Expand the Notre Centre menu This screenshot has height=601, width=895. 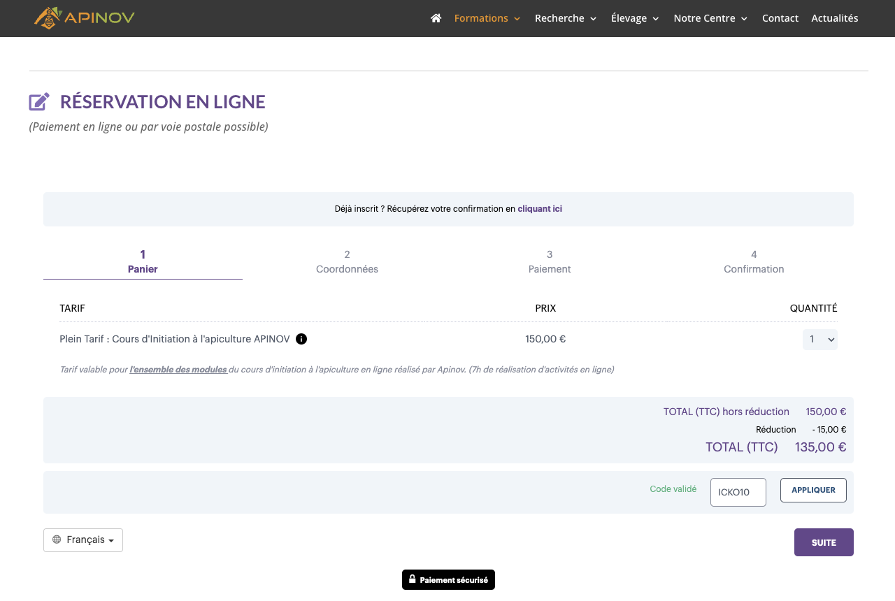(710, 18)
